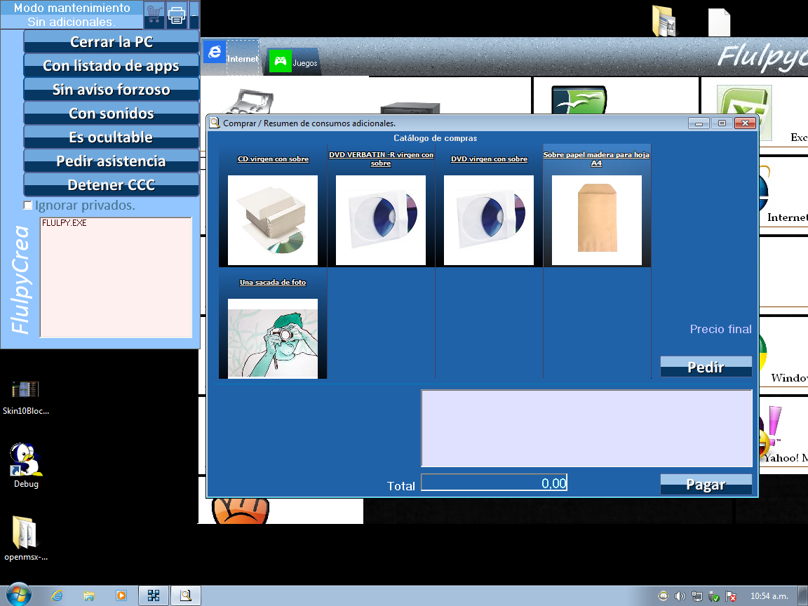
Task: Click inside the order summary text area
Action: pyautogui.click(x=586, y=429)
